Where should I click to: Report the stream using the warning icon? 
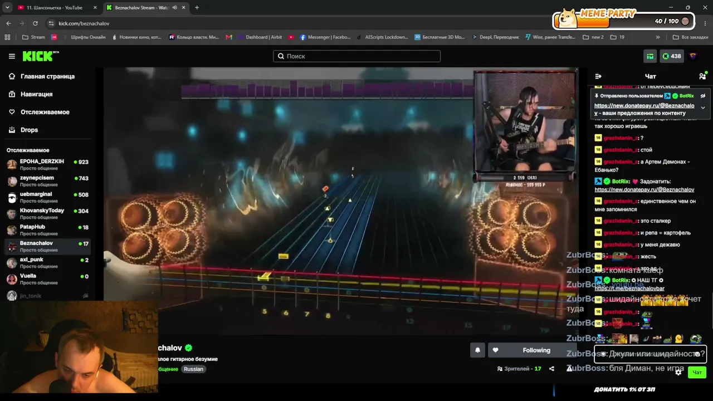click(569, 369)
